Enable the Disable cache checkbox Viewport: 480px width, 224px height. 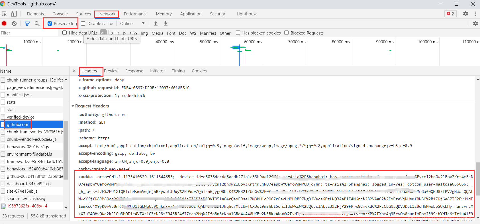83,23
